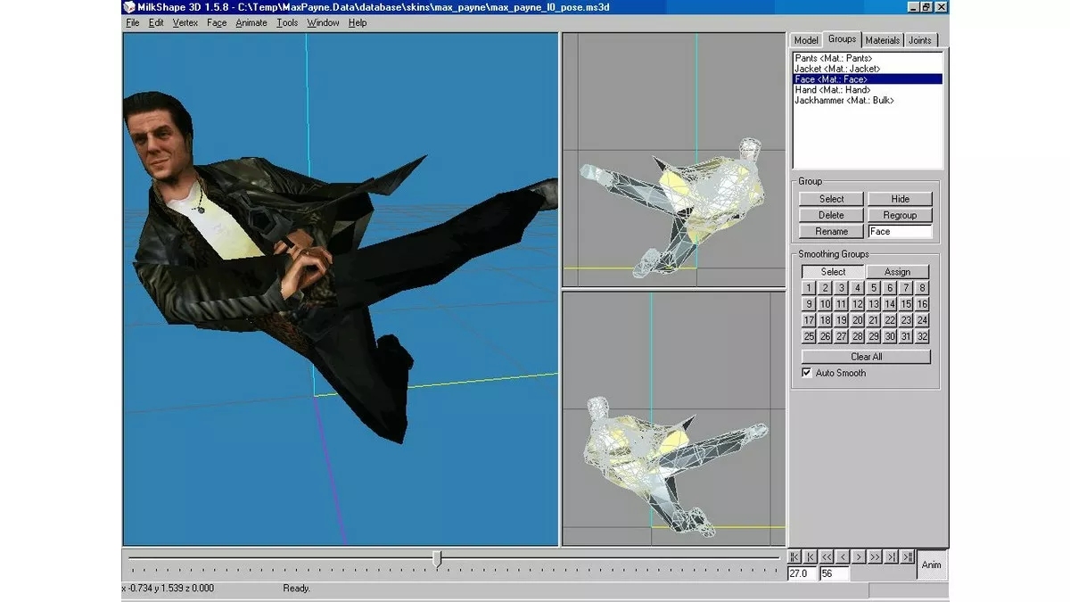The image size is (1070, 602).
Task: Step back one frame
Action: point(843,557)
